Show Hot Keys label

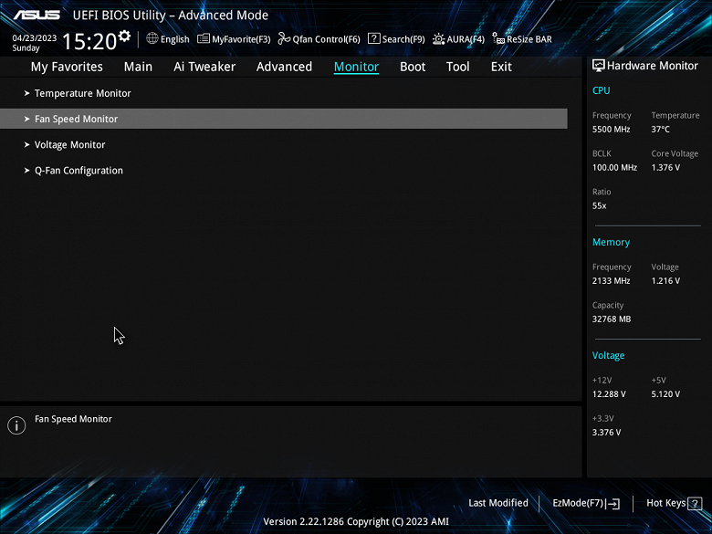click(x=666, y=503)
